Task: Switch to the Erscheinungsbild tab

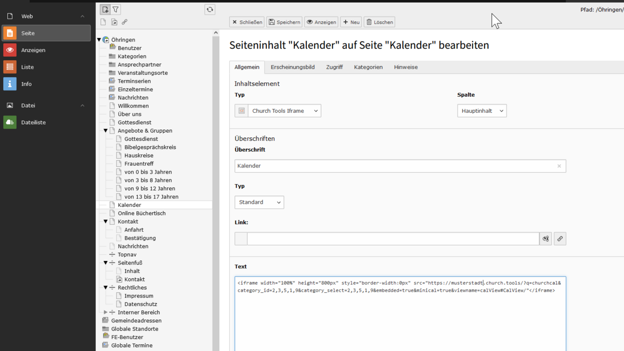Action: pyautogui.click(x=292, y=67)
